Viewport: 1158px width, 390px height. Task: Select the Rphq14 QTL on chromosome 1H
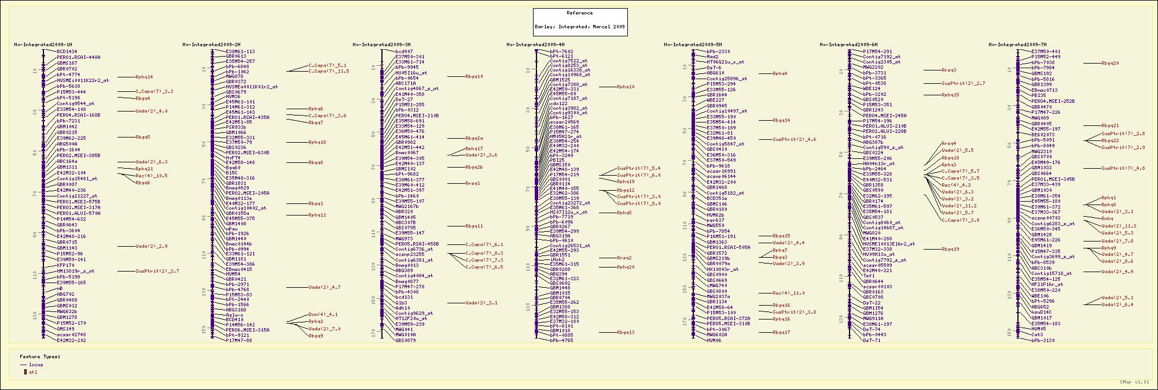click(144, 77)
